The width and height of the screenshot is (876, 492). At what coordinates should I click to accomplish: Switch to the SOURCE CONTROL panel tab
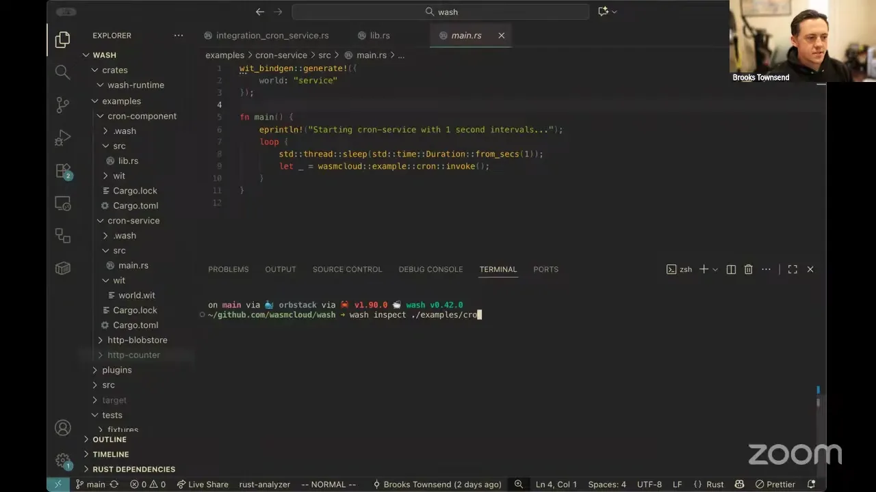[x=347, y=269]
